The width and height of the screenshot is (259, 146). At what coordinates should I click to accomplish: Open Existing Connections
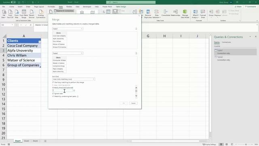pos(41,14)
